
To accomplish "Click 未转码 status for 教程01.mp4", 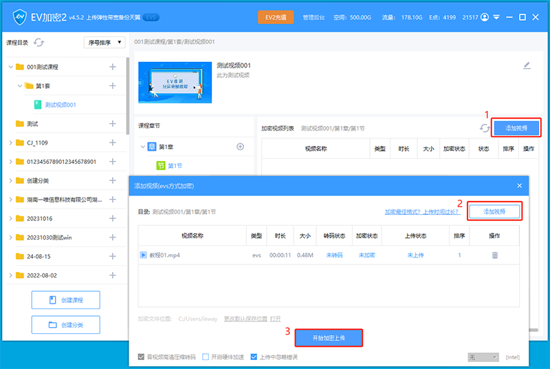I will (x=334, y=255).
